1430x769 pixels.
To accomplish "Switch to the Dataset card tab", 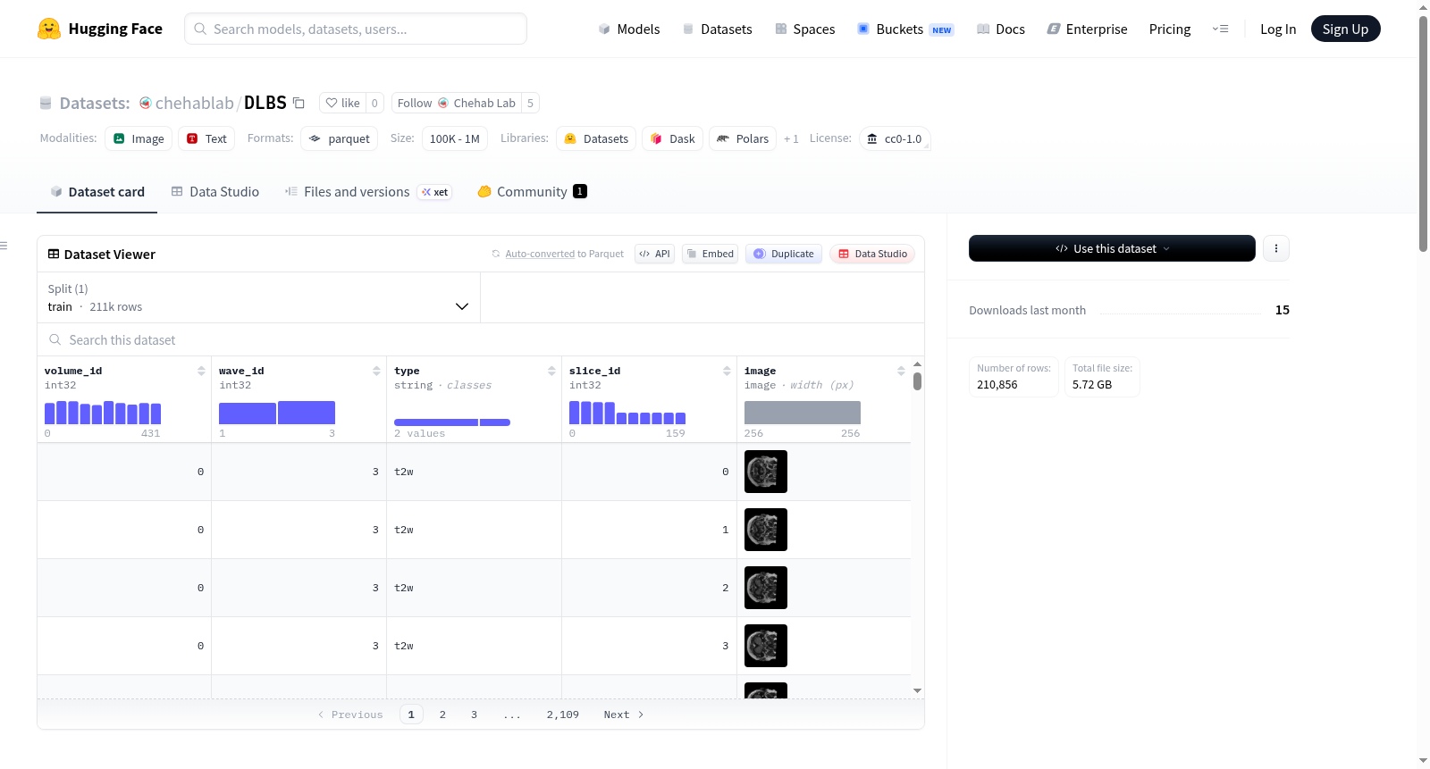I will tap(97, 192).
